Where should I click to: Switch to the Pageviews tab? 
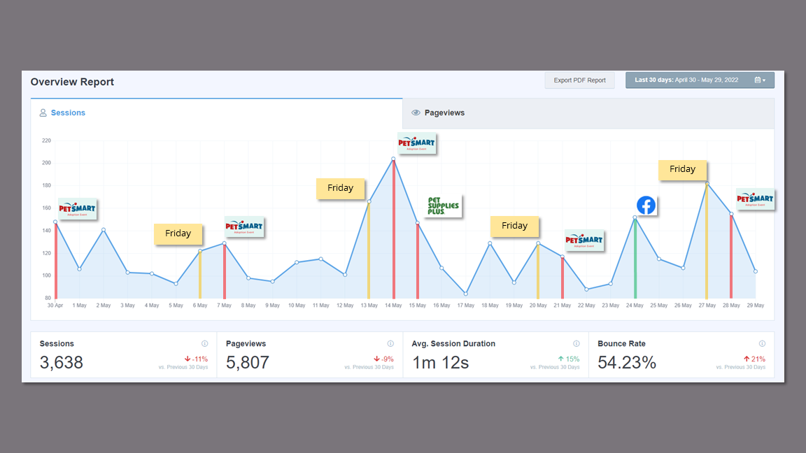coord(588,113)
